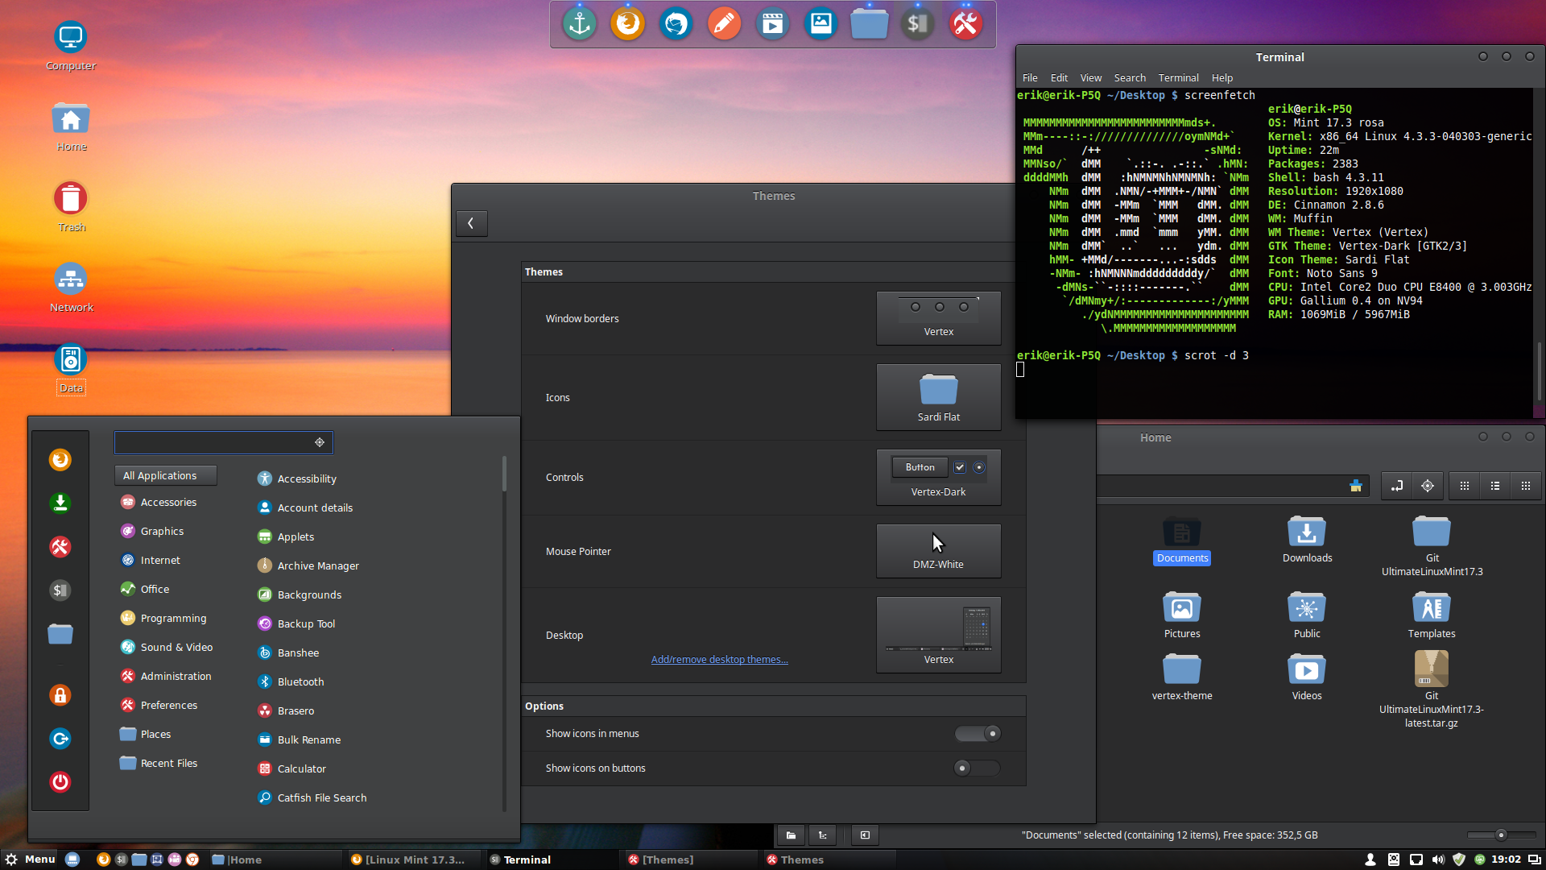The height and width of the screenshot is (870, 1546).
Task: Clear the location bar in Home window
Action: point(1356,486)
